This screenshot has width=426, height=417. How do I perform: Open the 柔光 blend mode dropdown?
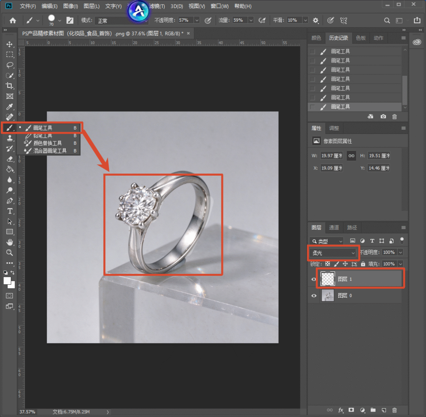(x=333, y=253)
